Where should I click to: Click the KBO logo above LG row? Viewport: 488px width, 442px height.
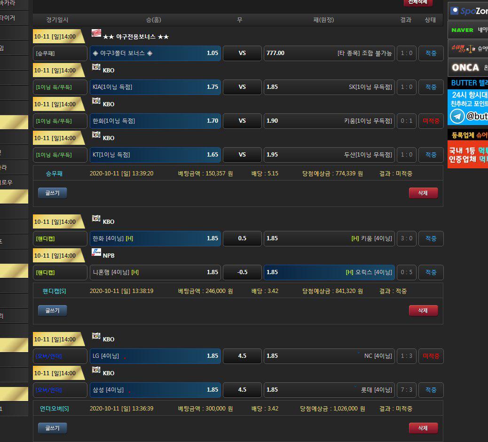(96, 336)
